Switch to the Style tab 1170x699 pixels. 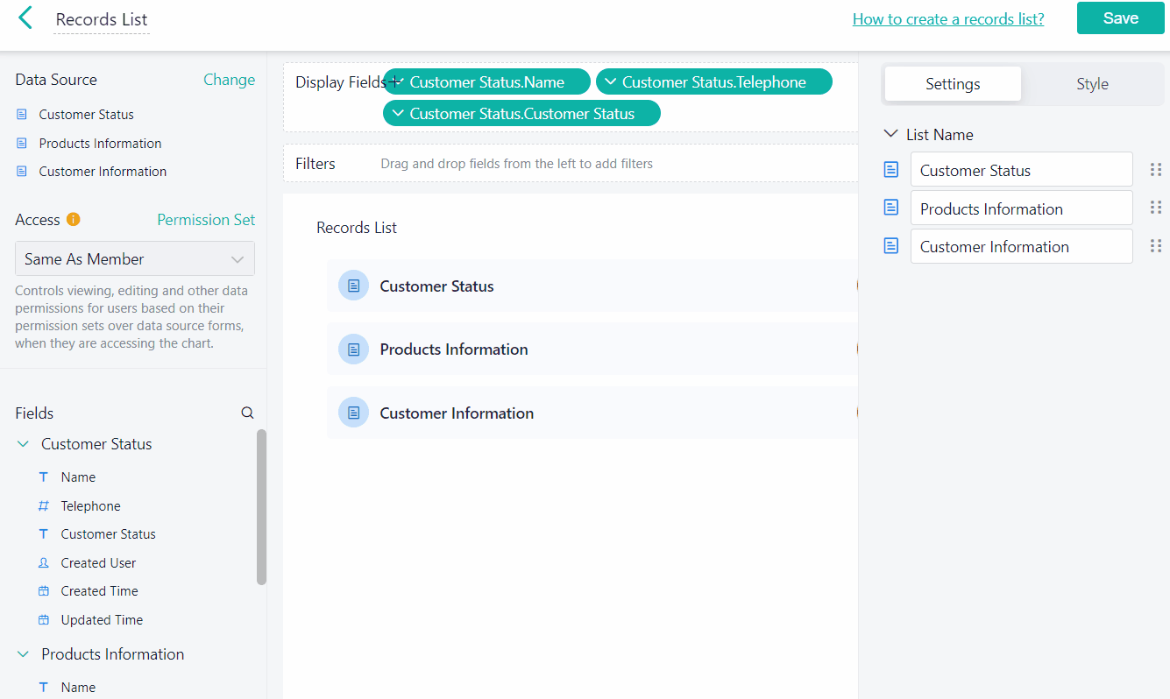[1091, 84]
